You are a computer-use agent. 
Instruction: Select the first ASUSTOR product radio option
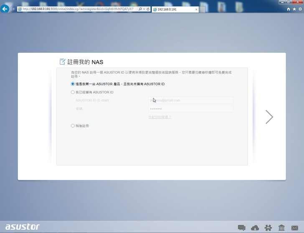pos(73,84)
